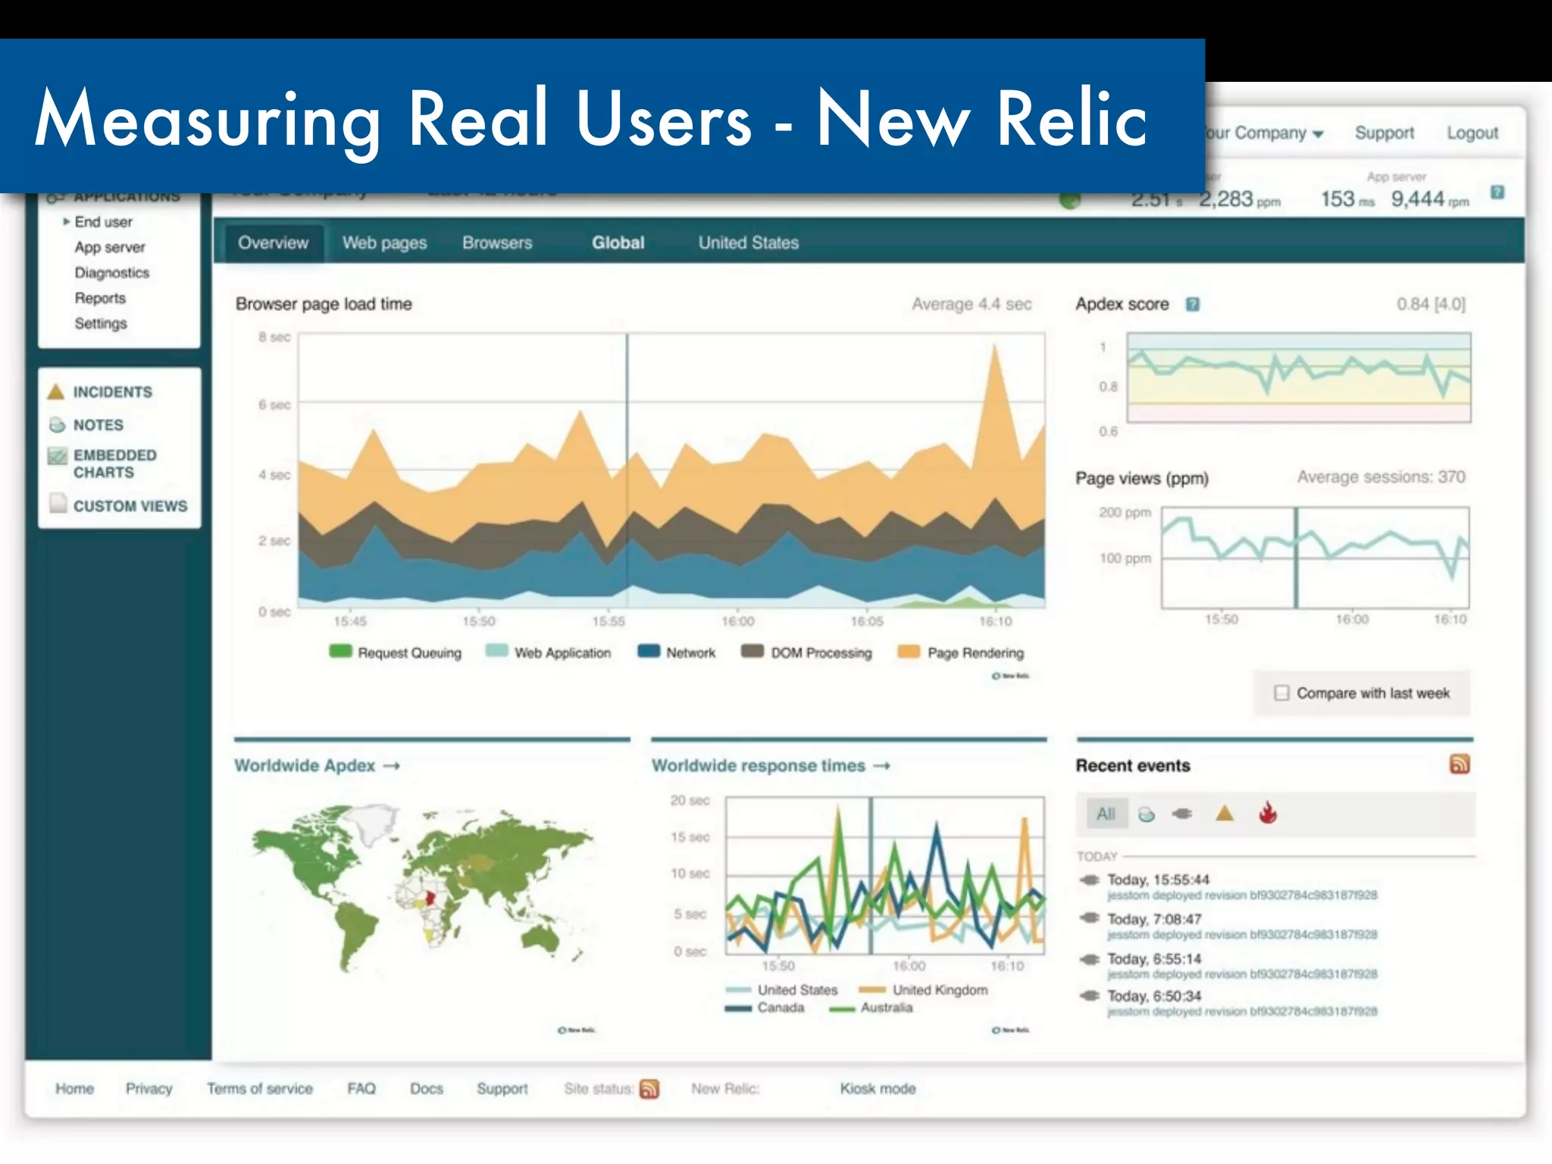1552x1164 pixels.
Task: Click the Worldwide Apdex arrow icon
Action: click(x=391, y=766)
